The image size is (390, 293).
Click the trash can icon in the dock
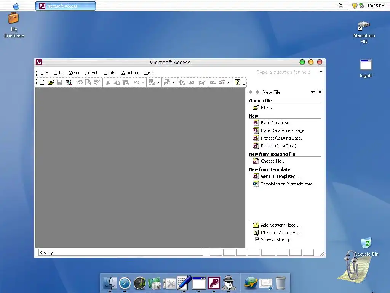(281, 283)
